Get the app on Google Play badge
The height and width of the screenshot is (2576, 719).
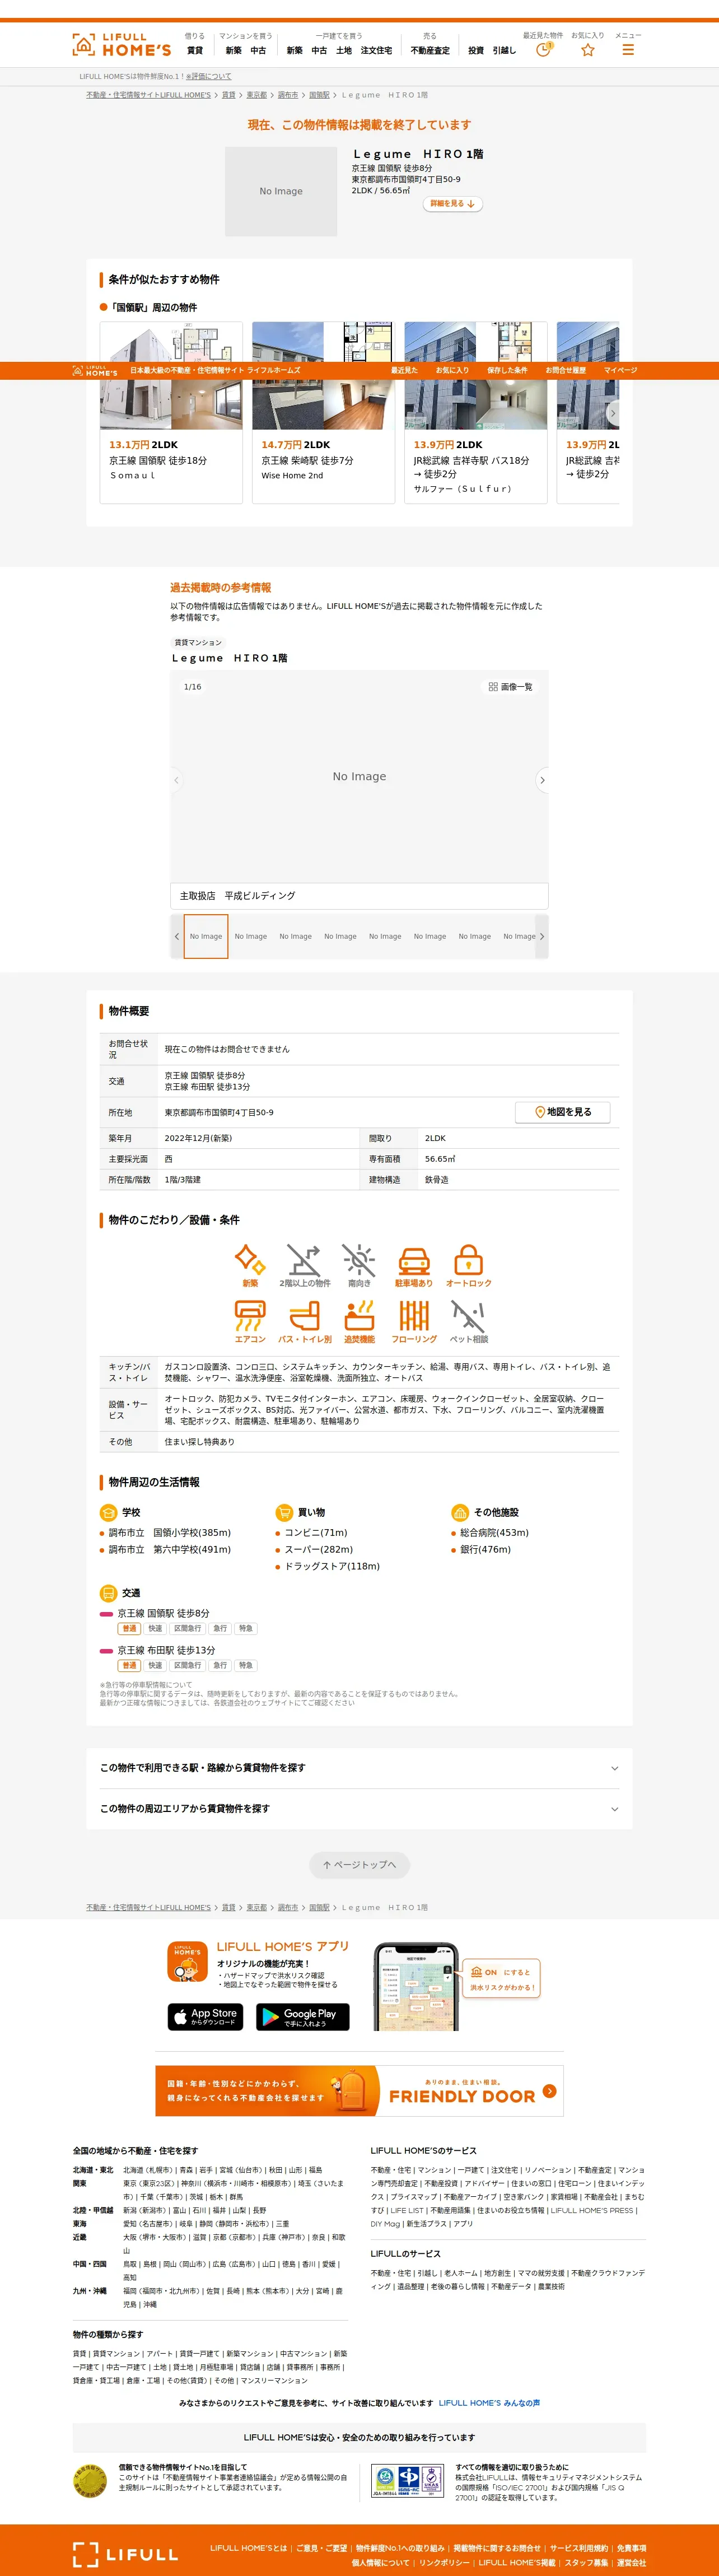click(303, 2017)
